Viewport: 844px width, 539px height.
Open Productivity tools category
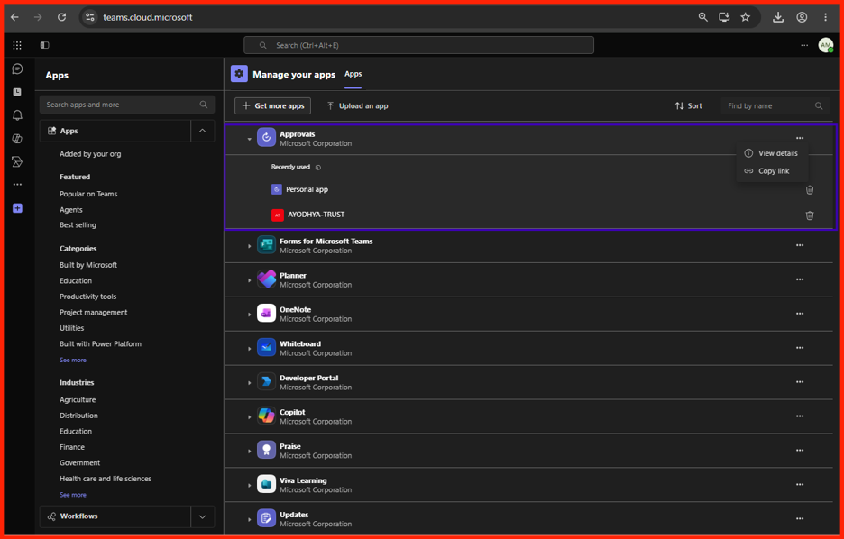click(87, 297)
